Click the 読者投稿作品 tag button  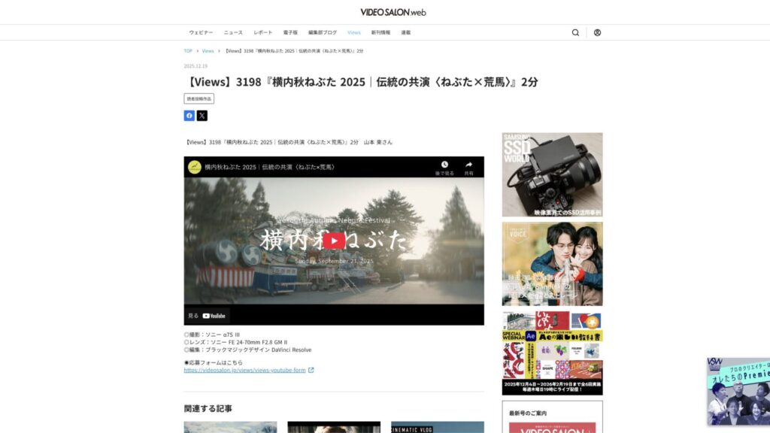(x=199, y=98)
